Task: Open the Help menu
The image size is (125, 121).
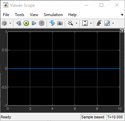Action: pos(72,15)
